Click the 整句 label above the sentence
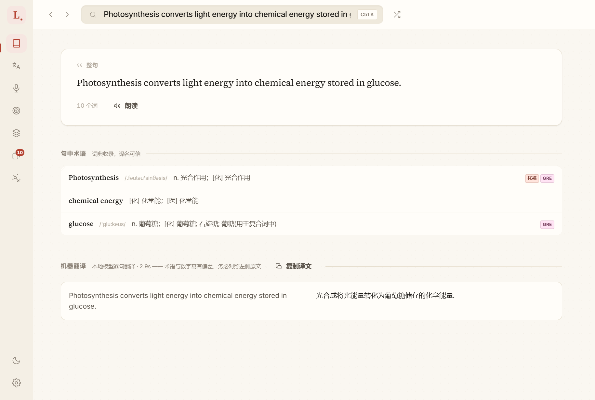 [92, 65]
